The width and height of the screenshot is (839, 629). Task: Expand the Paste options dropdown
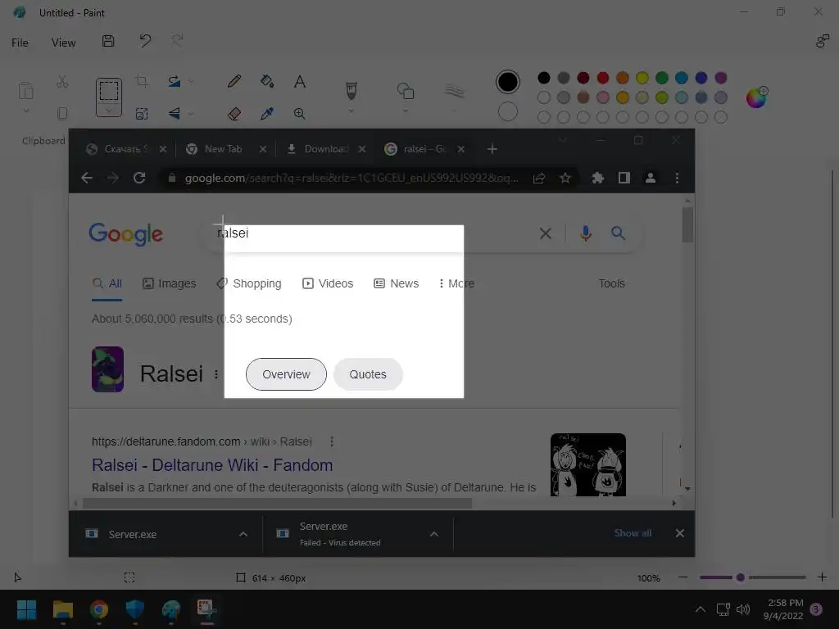point(25,111)
